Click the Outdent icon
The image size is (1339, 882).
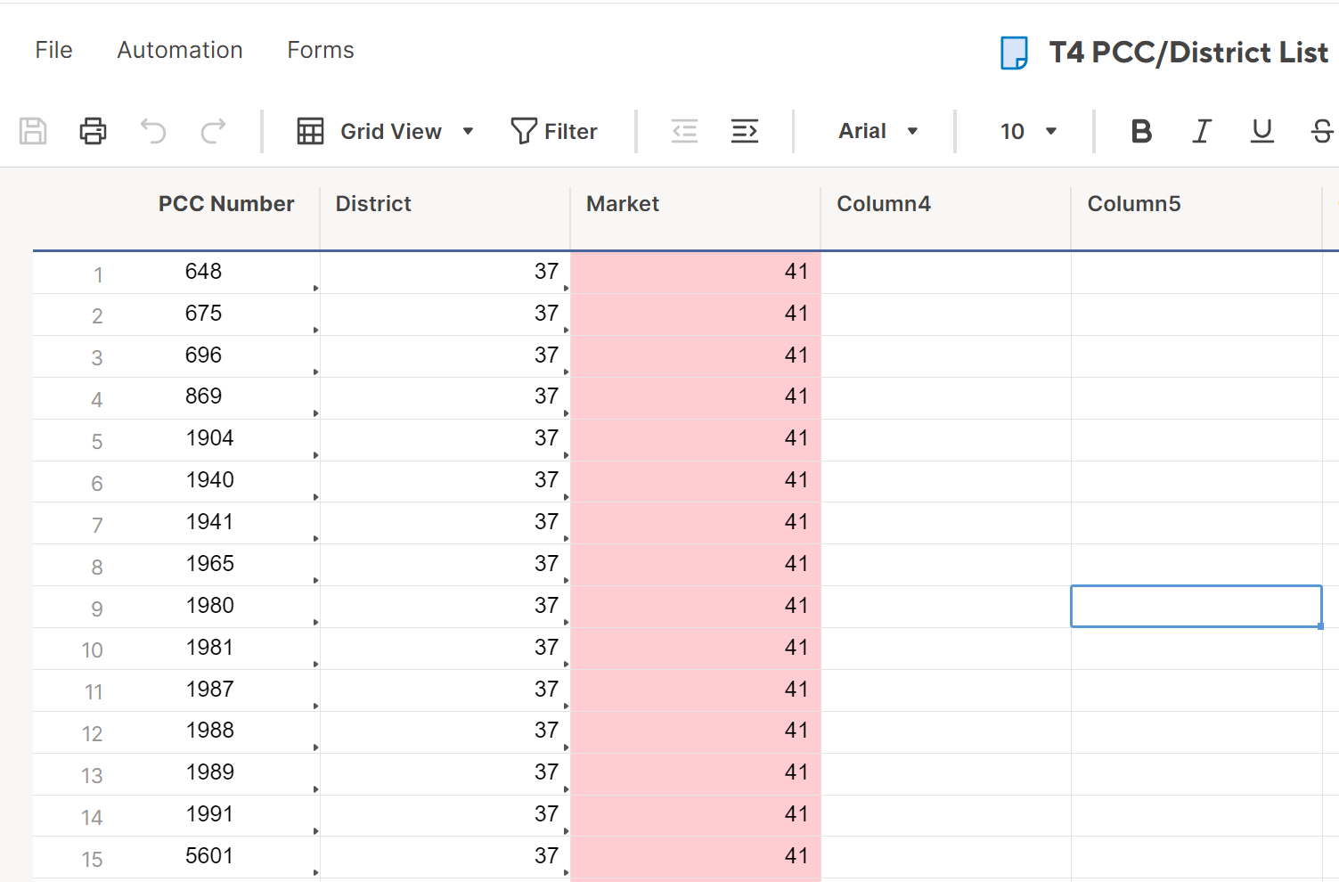point(684,131)
